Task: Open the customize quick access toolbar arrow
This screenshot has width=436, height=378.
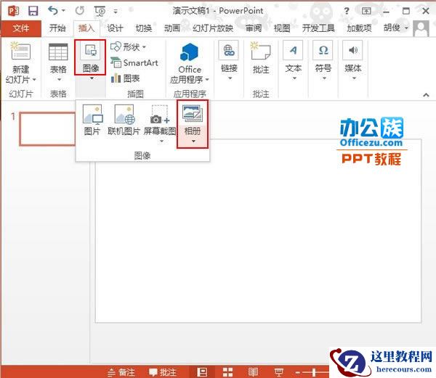Action: click(116, 12)
